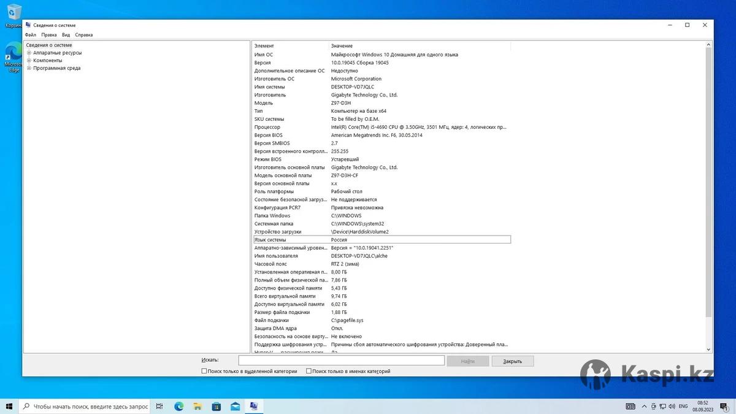The height and width of the screenshot is (414, 736).
Task: Open File Explorer from the taskbar
Action: pyautogui.click(x=197, y=406)
